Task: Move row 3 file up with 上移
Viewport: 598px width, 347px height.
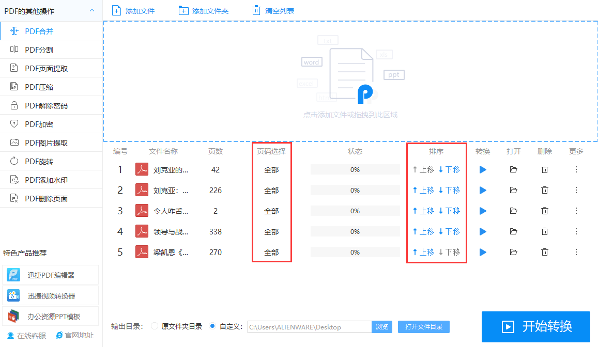Action: [x=423, y=211]
